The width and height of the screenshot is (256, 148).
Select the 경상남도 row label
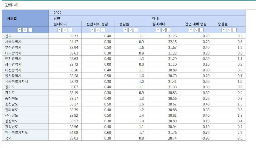click(x=11, y=126)
